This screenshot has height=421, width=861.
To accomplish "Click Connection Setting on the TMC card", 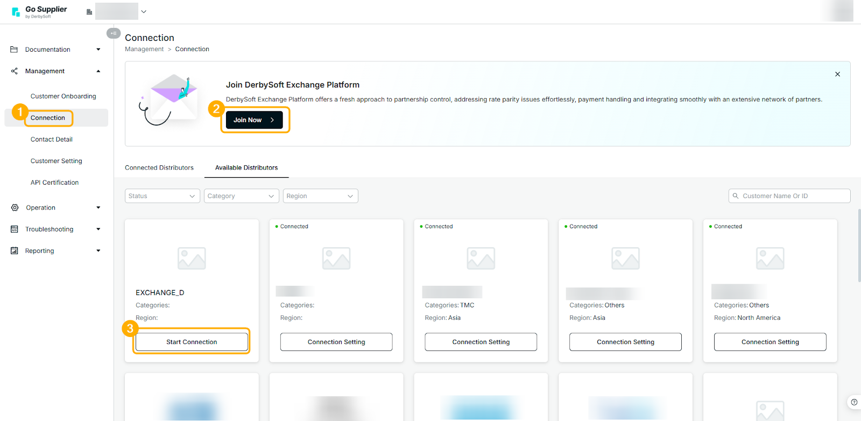I will pos(481,342).
